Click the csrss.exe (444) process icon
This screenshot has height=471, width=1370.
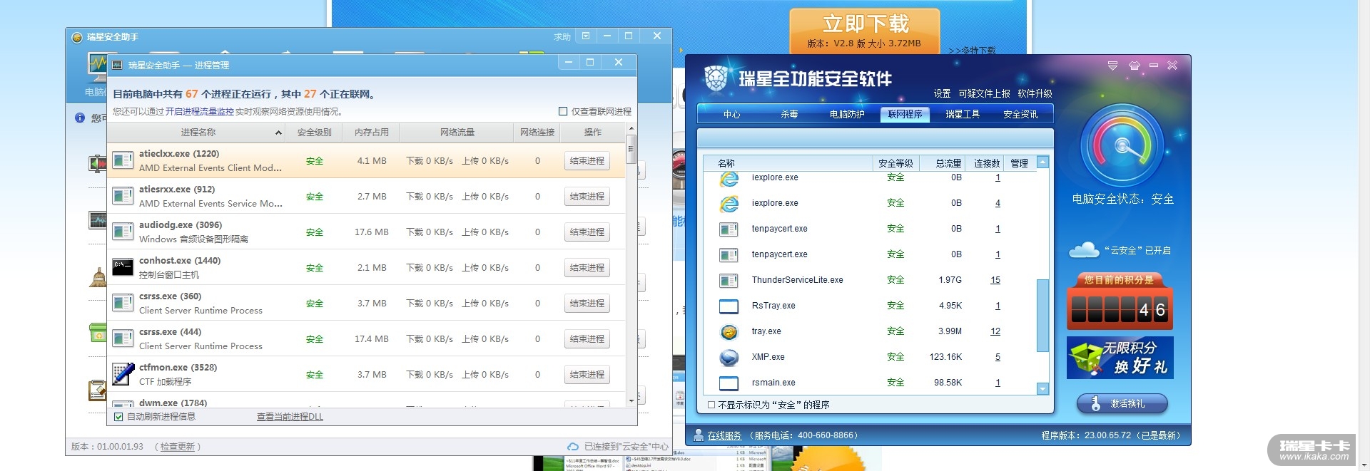pos(123,338)
